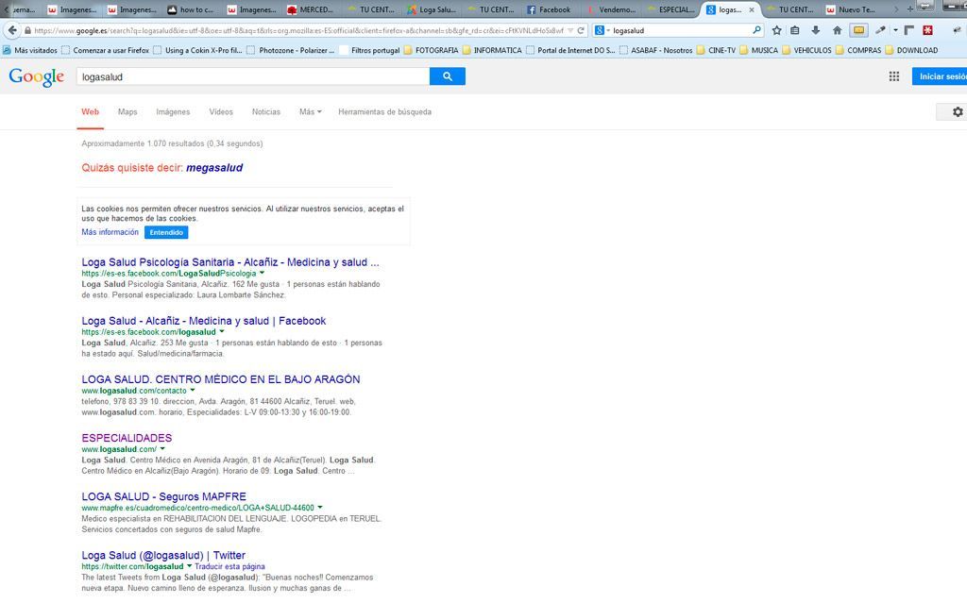The image size is (967, 603).
Task: Open Loga Salud Psicología Sanitaria result
Action: click(230, 262)
